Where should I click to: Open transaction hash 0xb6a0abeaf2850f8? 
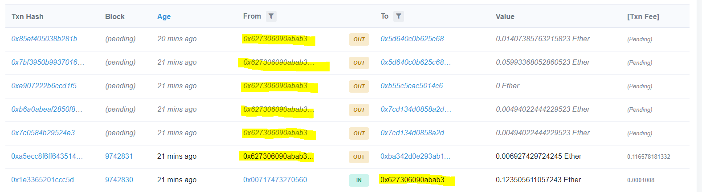pos(47,110)
